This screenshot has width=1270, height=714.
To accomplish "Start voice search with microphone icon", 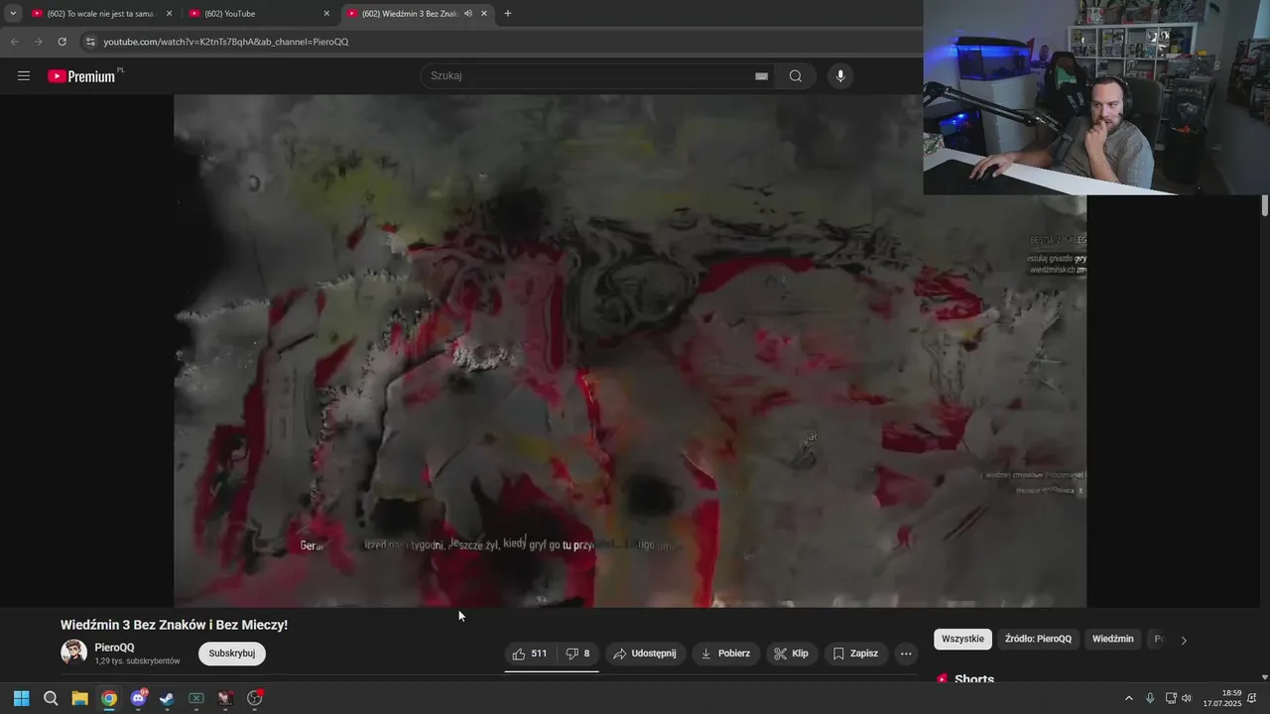I will pos(840,76).
